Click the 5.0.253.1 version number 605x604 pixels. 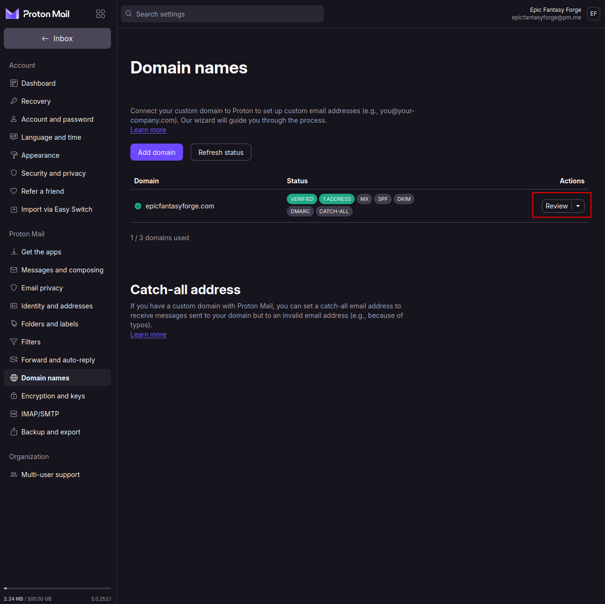(x=101, y=599)
